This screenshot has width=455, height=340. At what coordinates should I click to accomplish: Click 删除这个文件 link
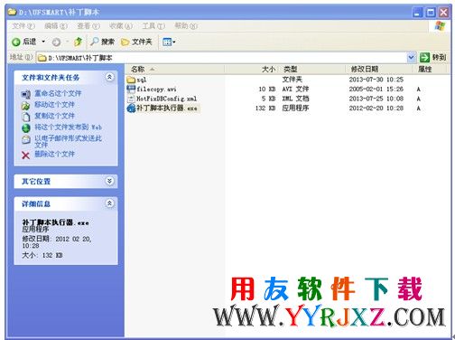click(x=54, y=154)
